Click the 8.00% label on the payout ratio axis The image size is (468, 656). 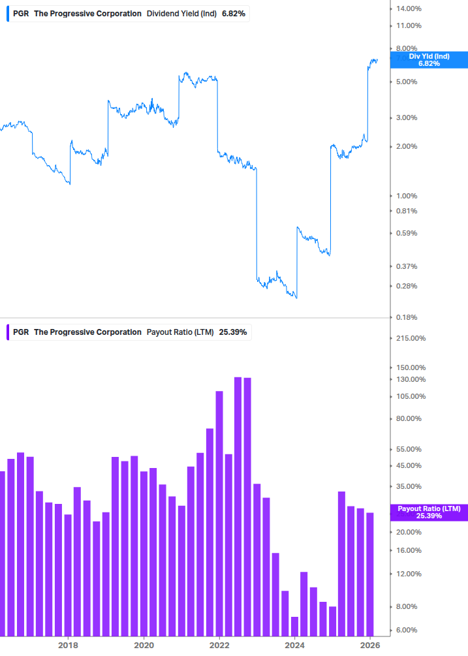(x=407, y=606)
